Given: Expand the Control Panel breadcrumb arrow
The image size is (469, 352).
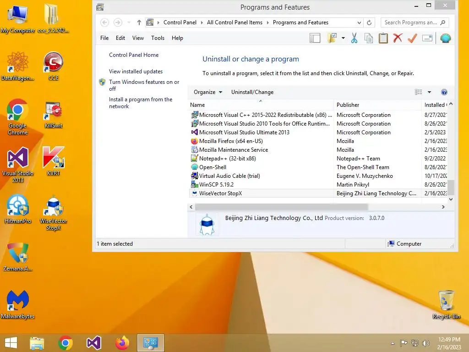Looking at the screenshot, I should point(202,22).
